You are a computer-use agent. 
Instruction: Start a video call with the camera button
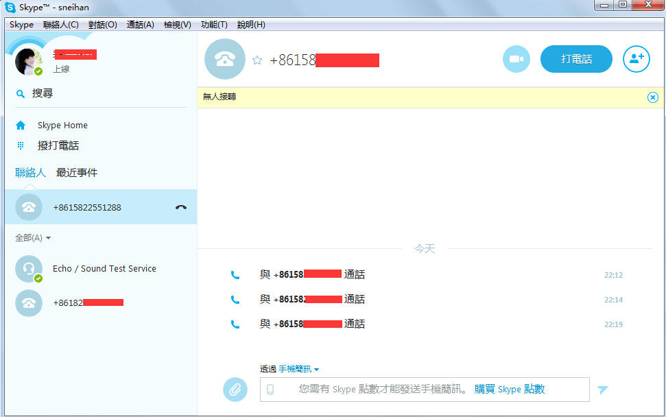[x=516, y=59]
